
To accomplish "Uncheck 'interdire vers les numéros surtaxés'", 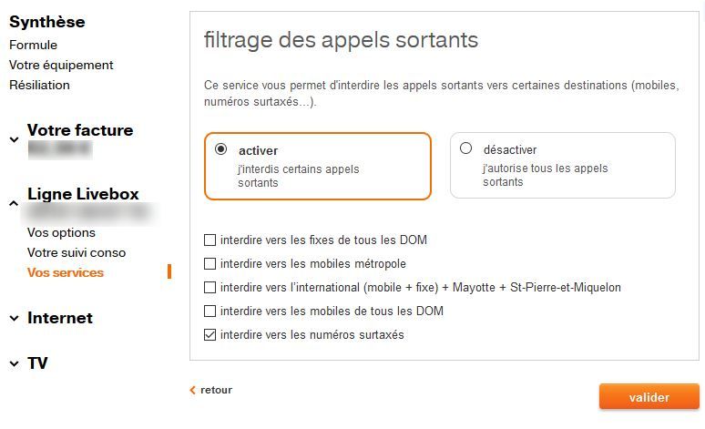I will pyautogui.click(x=210, y=335).
